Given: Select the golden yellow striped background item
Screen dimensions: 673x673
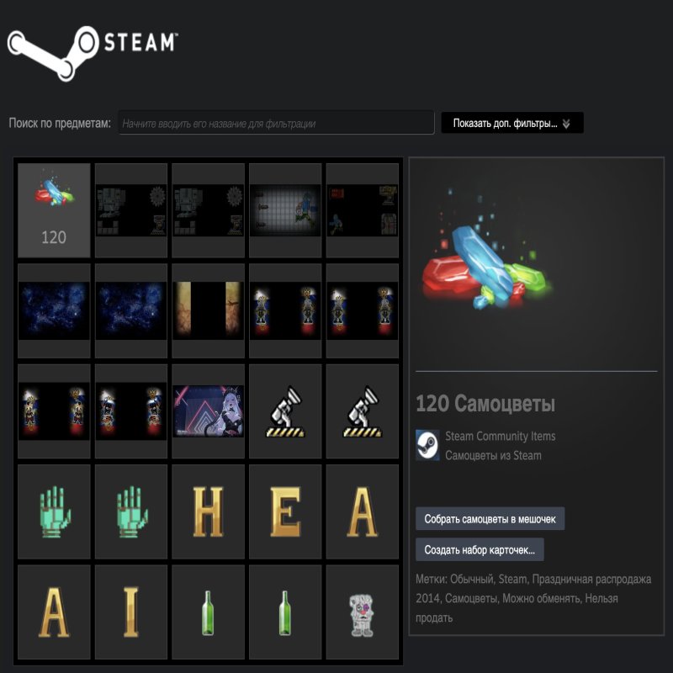Looking at the screenshot, I should click(x=208, y=310).
